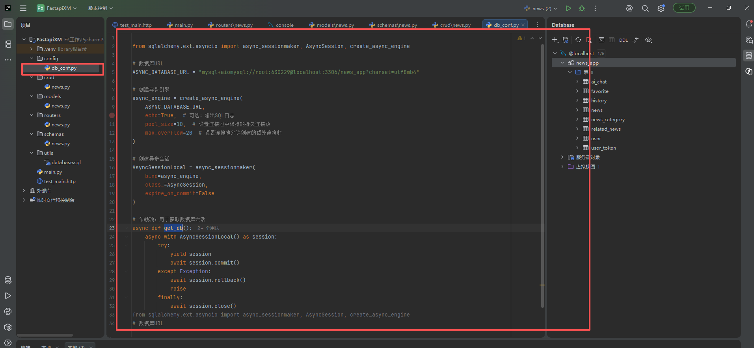
Task: Collapse the models folder
Action: coord(32,96)
